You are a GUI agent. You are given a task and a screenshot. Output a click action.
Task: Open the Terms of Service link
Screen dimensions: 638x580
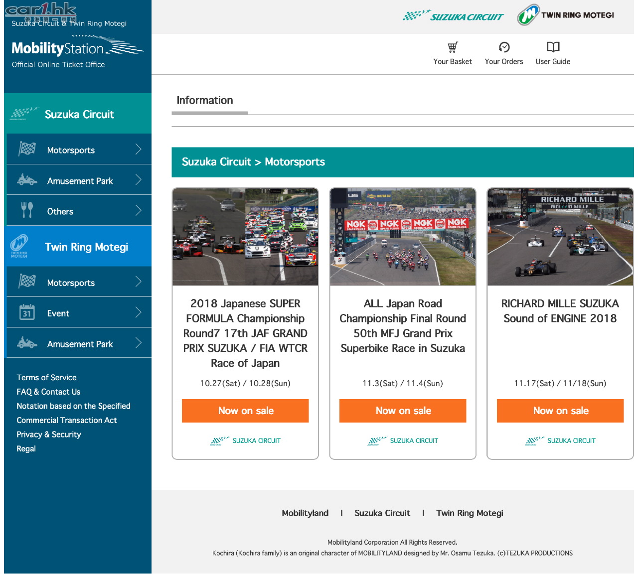(46, 377)
